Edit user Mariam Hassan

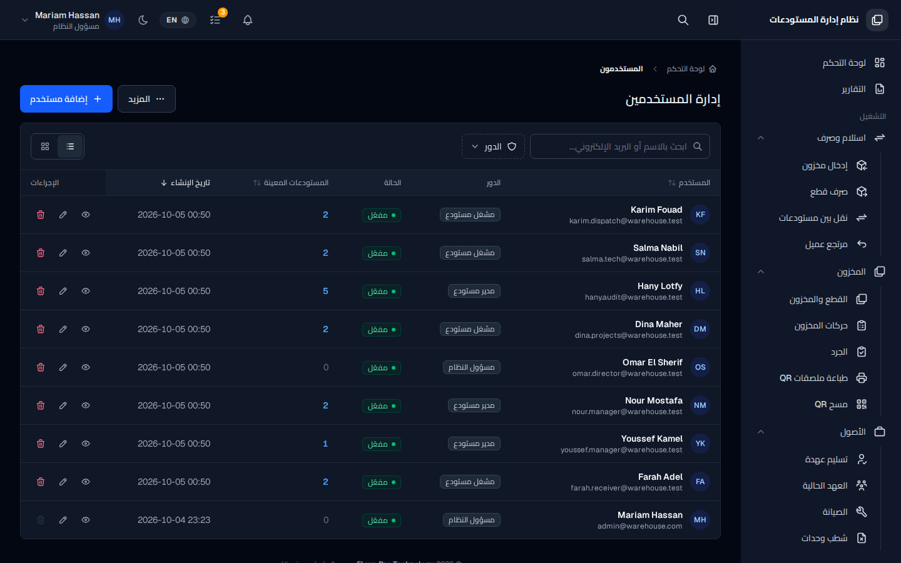pos(63,520)
